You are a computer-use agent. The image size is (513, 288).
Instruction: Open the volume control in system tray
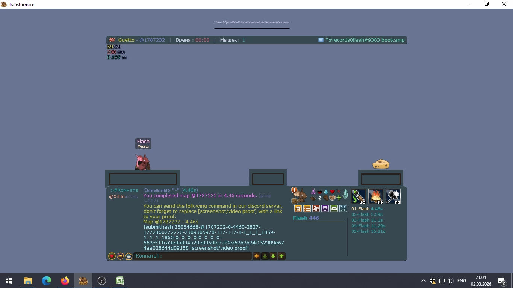tap(450, 280)
